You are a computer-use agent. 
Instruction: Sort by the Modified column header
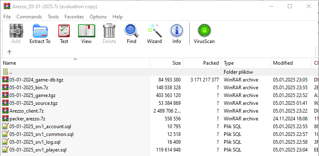pyautogui.click(x=291, y=63)
